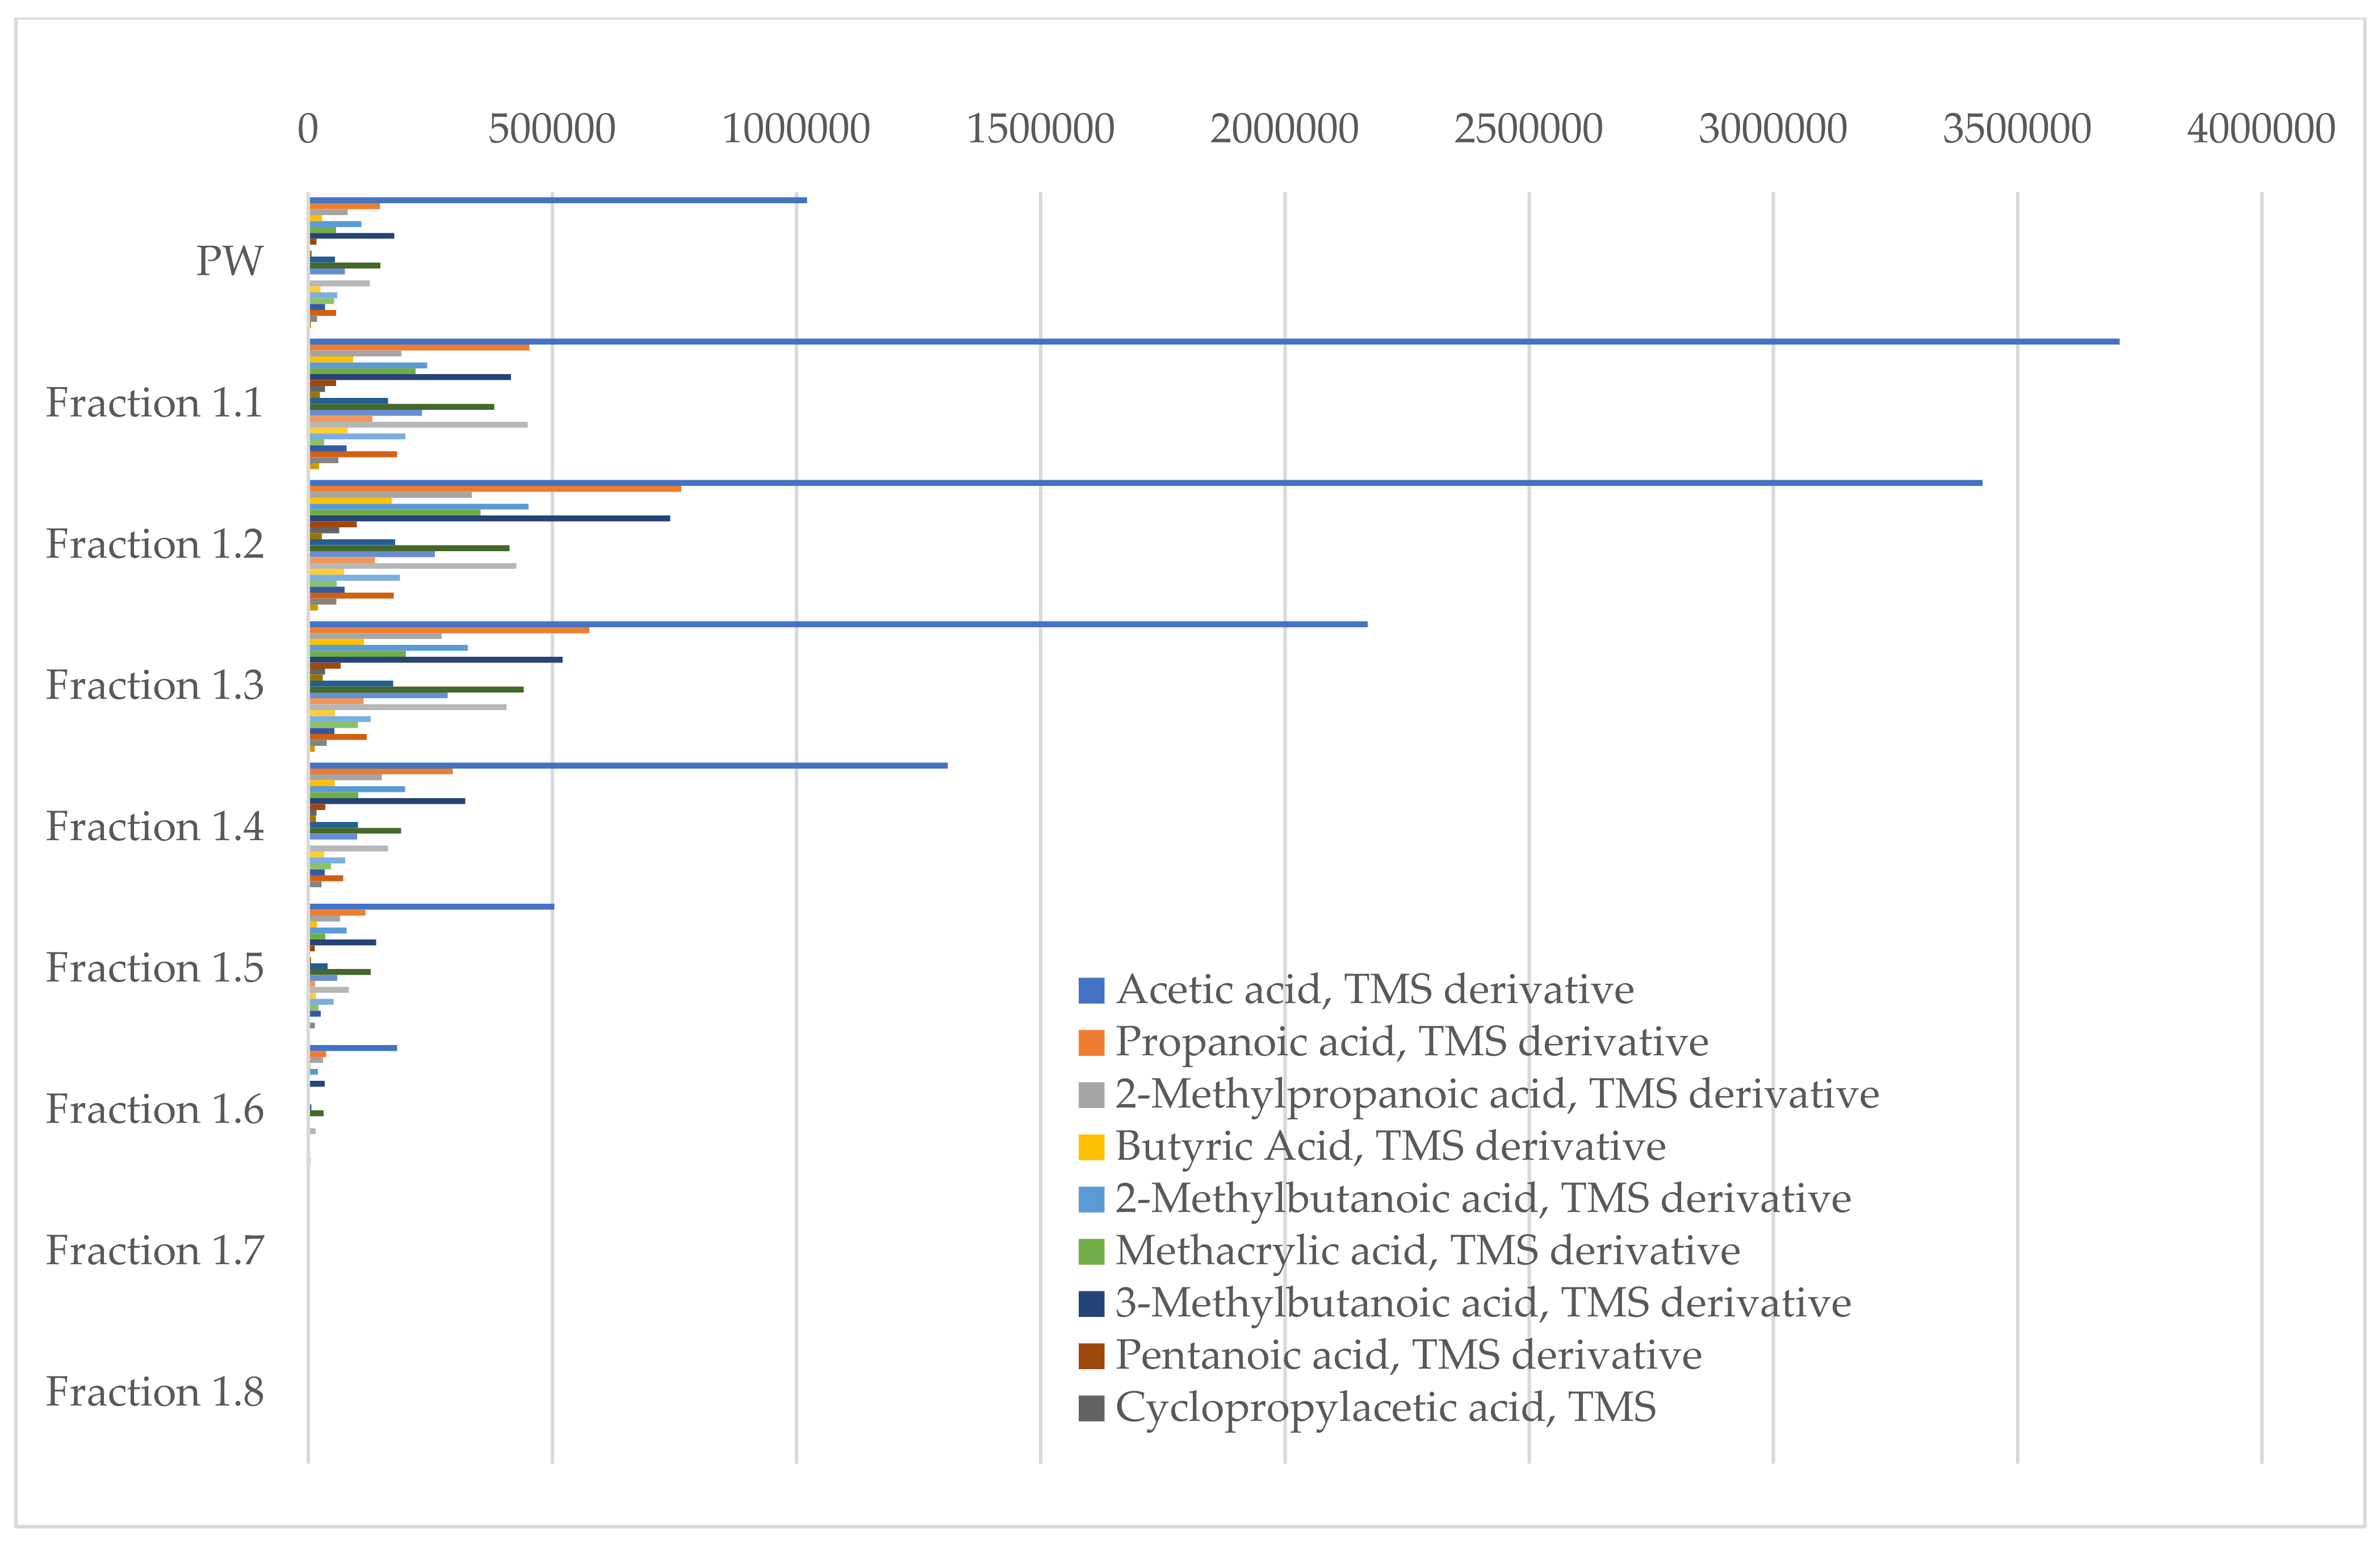
Task: Click the Methacrylic acid green legend swatch
Action: [x=1091, y=1252]
